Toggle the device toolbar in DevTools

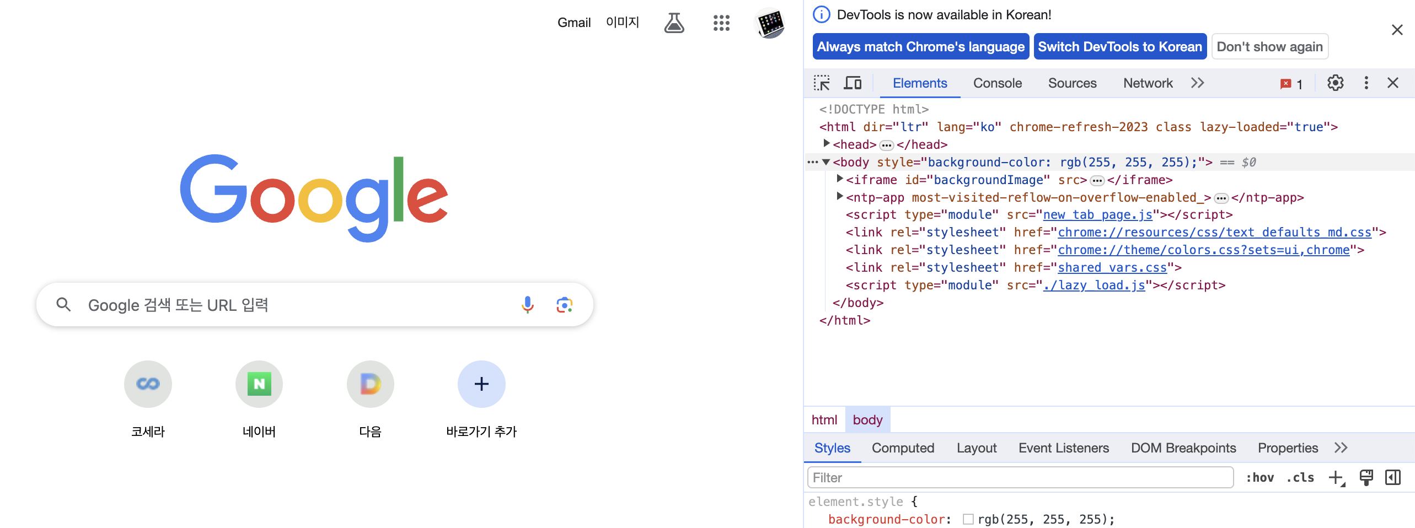coord(853,83)
